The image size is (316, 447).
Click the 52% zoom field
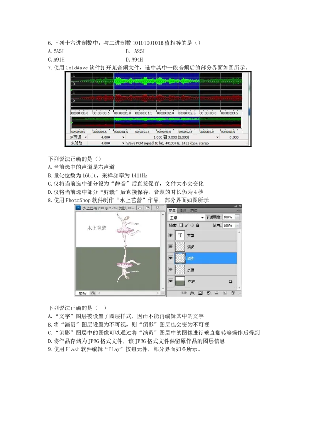point(82,293)
